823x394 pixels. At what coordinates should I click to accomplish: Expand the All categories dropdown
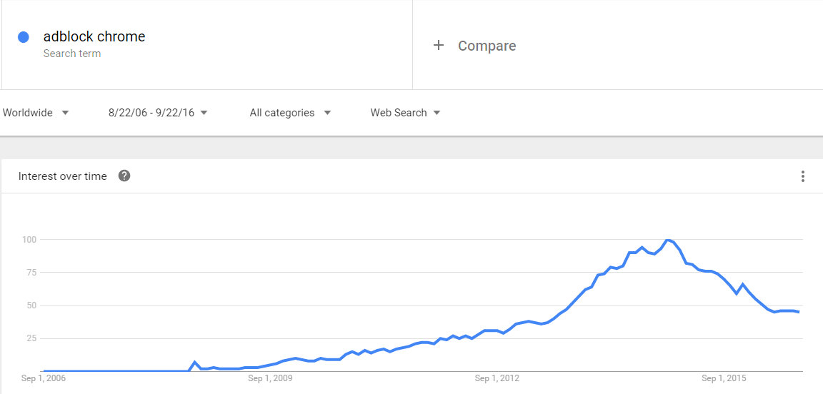pos(290,112)
